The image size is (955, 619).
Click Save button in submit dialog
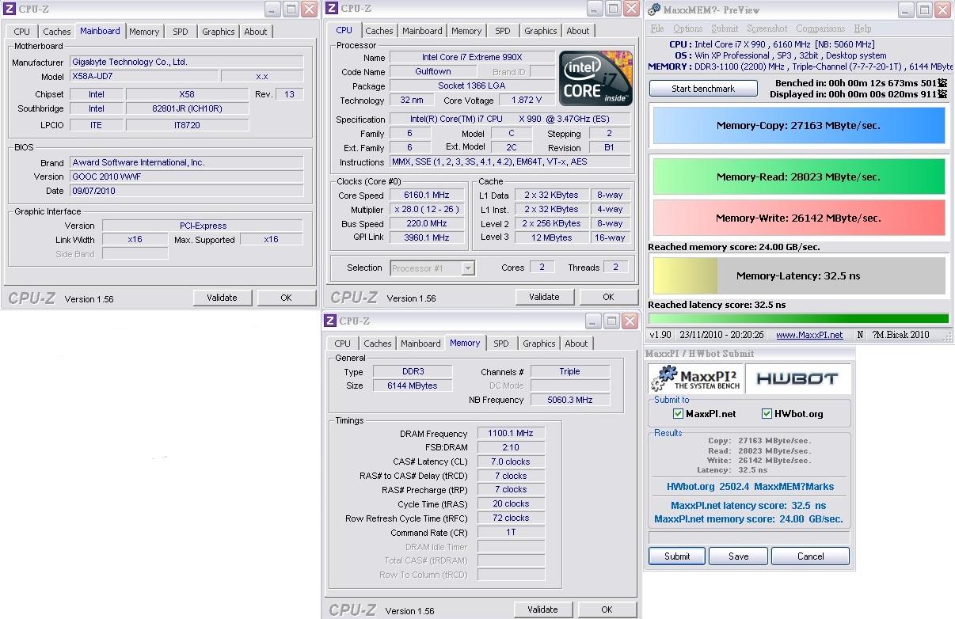(739, 556)
